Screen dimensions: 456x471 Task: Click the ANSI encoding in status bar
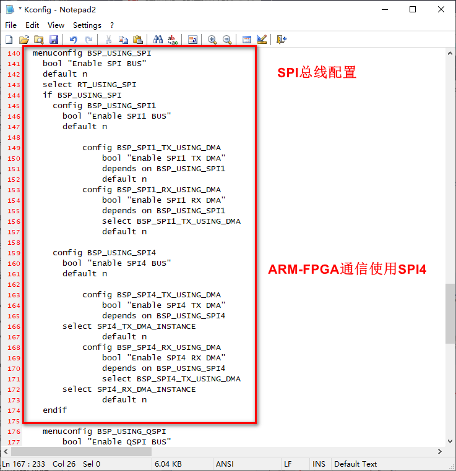pyautogui.click(x=224, y=464)
